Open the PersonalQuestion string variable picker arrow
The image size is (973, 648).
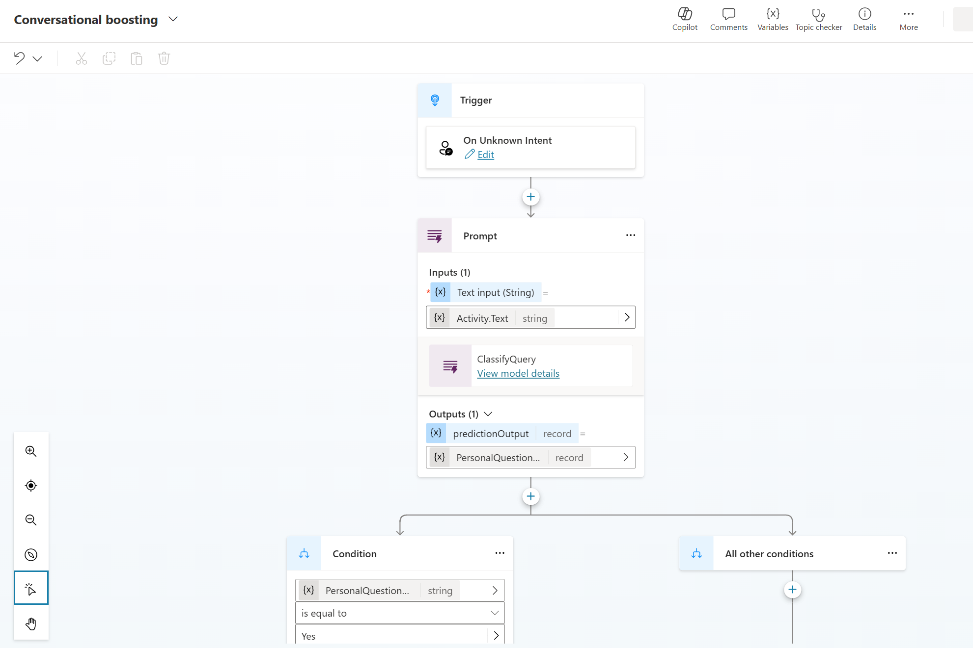click(495, 591)
